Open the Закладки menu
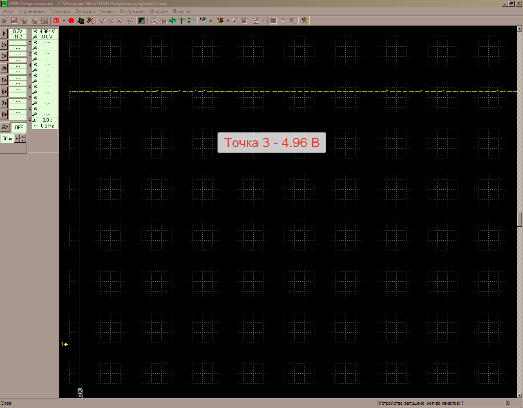Viewport: 523px width, 408px height. tap(85, 11)
